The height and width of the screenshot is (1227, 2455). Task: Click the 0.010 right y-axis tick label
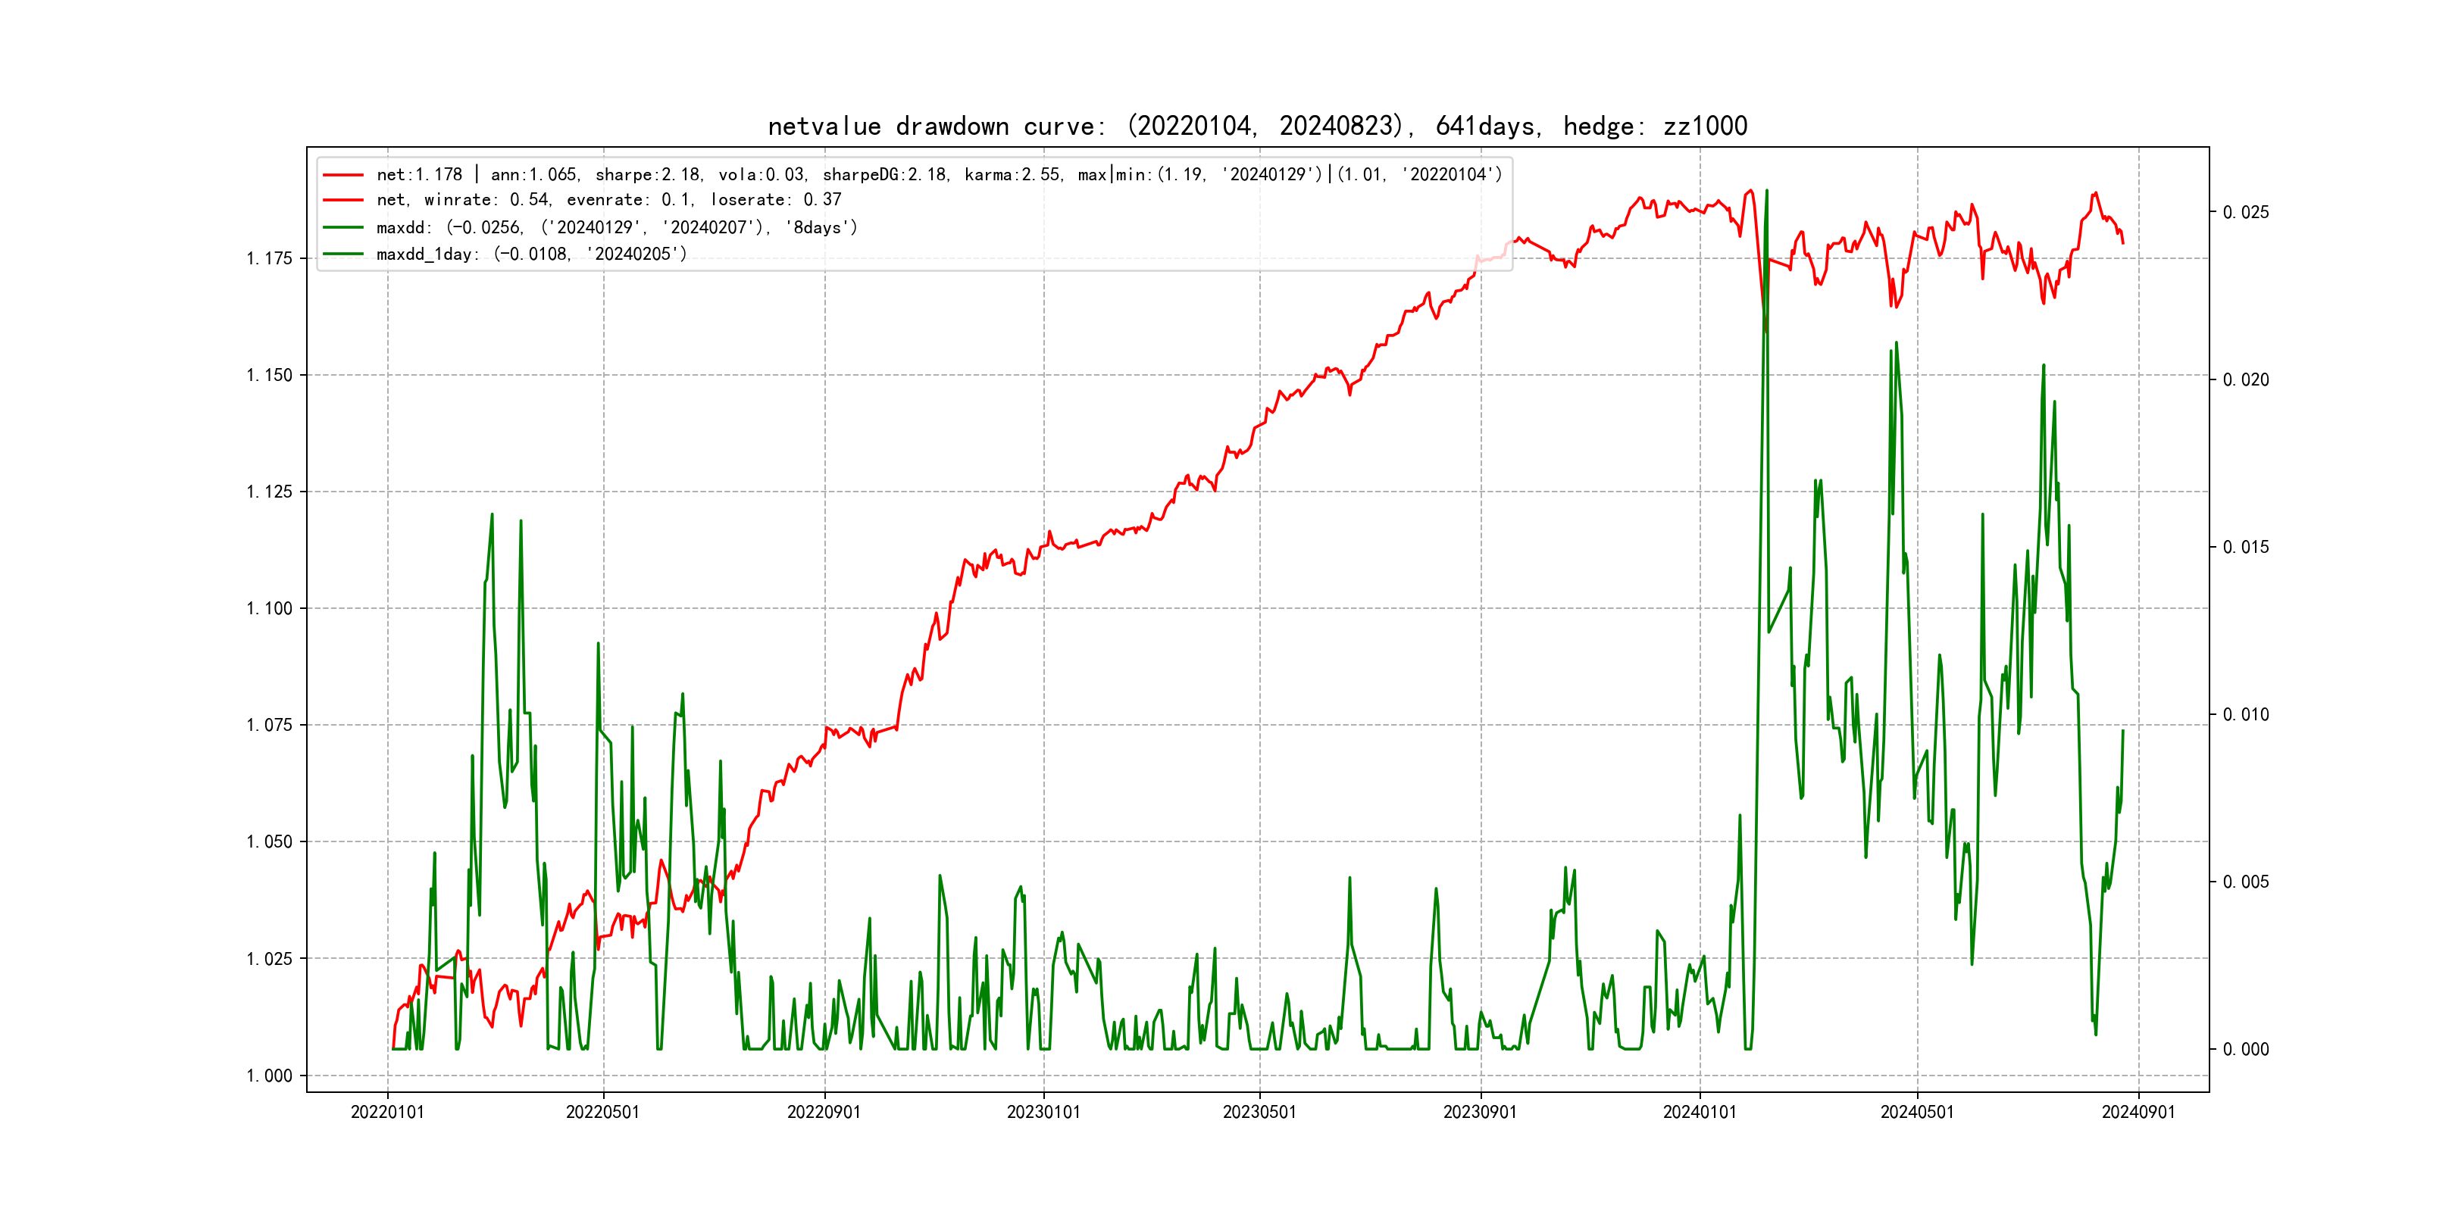pyautogui.click(x=2245, y=716)
